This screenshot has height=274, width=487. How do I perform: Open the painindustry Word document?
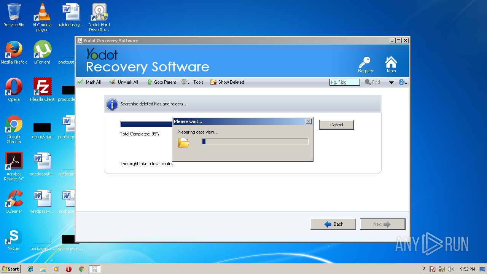click(71, 15)
